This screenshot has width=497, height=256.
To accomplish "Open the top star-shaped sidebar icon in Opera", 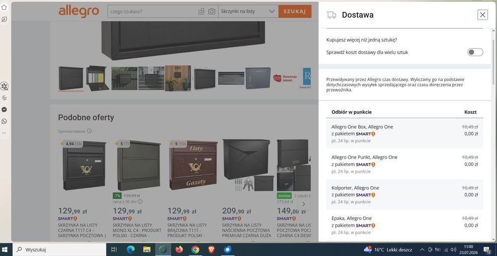I will coord(4,7).
